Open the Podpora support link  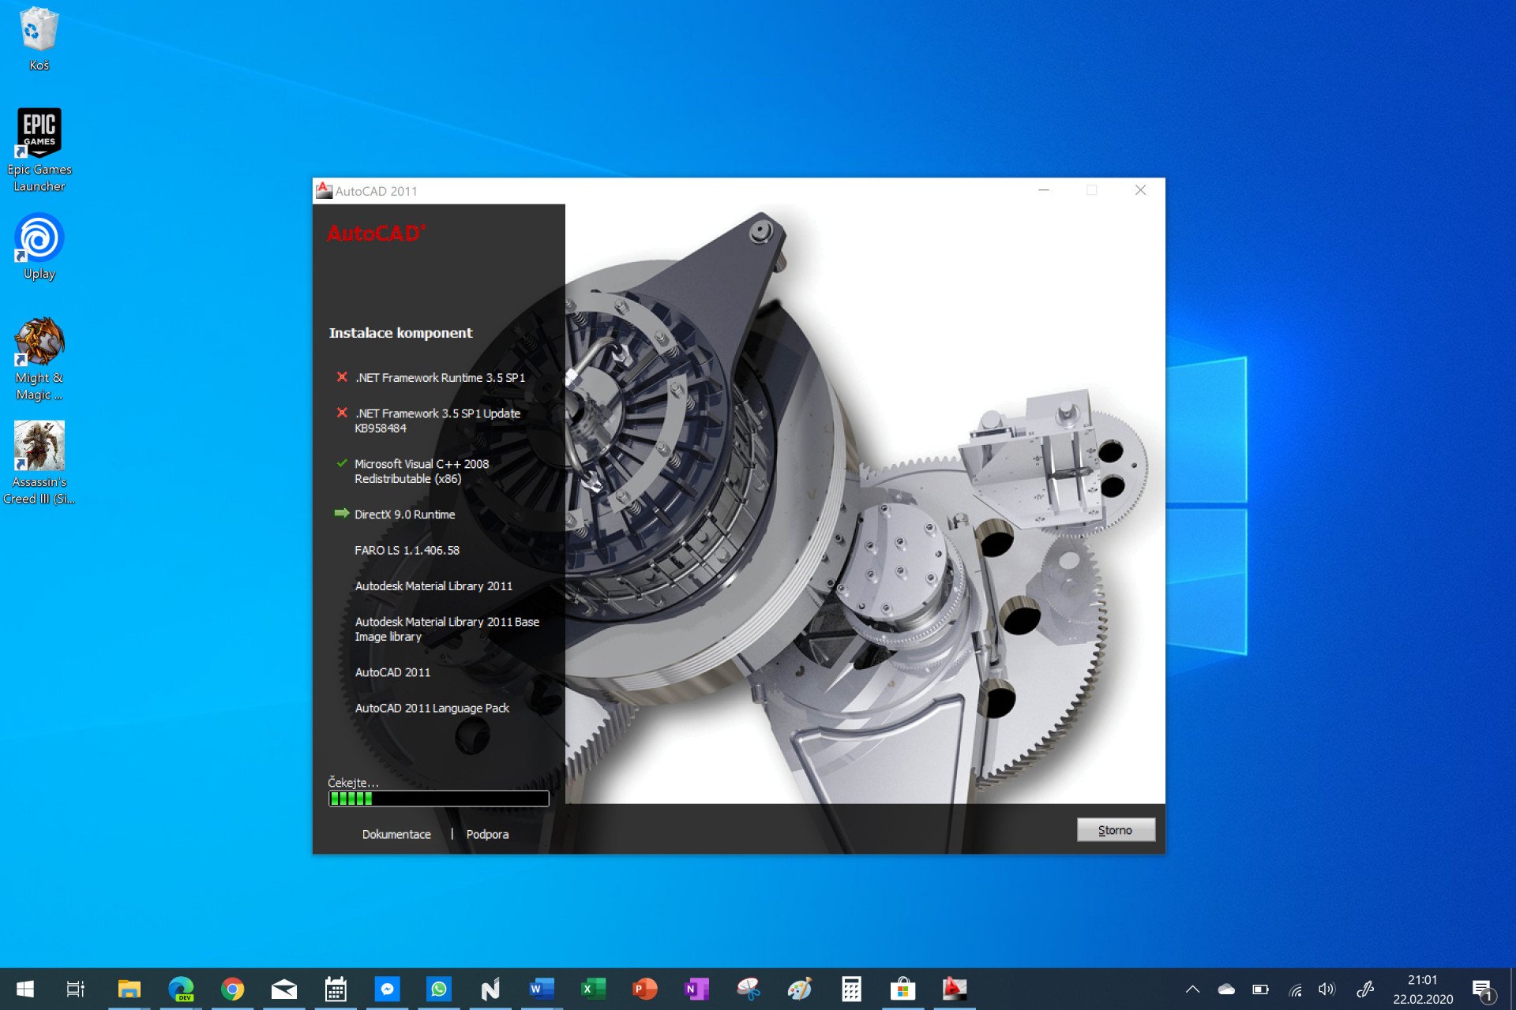click(x=487, y=834)
